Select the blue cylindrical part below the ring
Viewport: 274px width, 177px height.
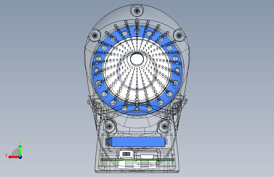point(136,142)
